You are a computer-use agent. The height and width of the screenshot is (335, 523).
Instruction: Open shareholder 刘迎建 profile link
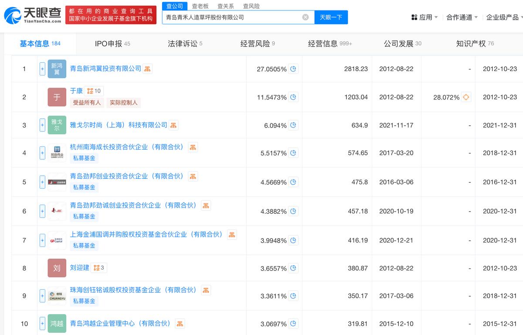tap(80, 267)
